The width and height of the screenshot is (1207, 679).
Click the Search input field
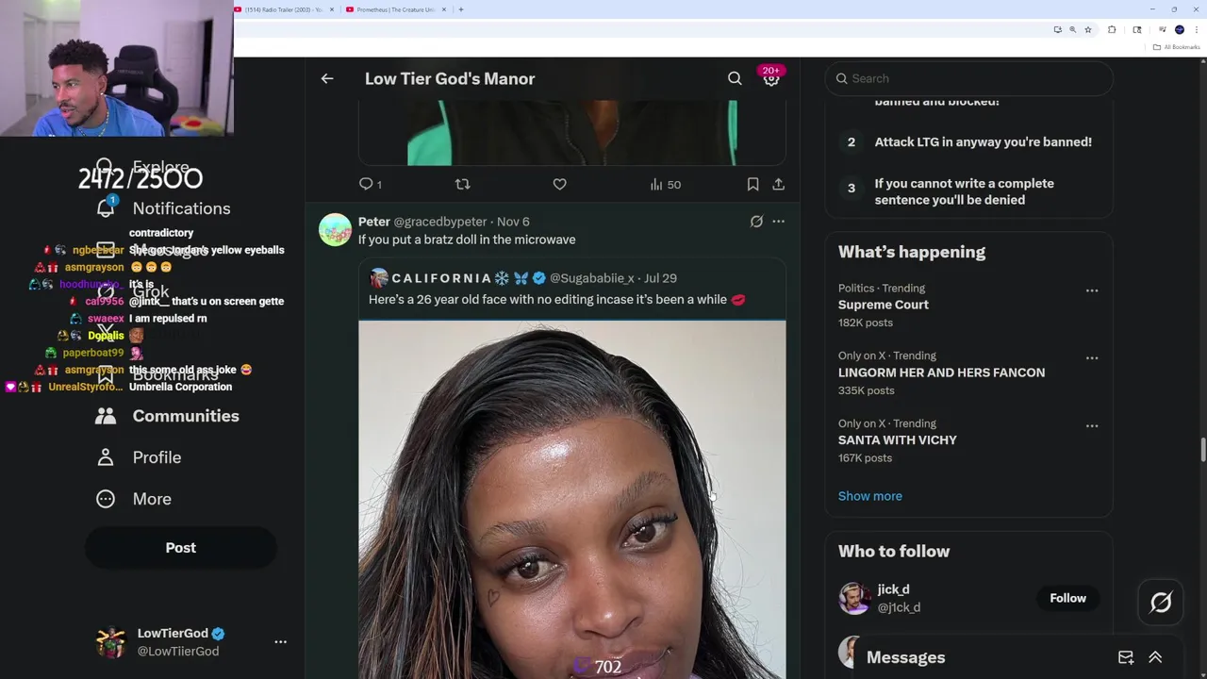pos(968,78)
